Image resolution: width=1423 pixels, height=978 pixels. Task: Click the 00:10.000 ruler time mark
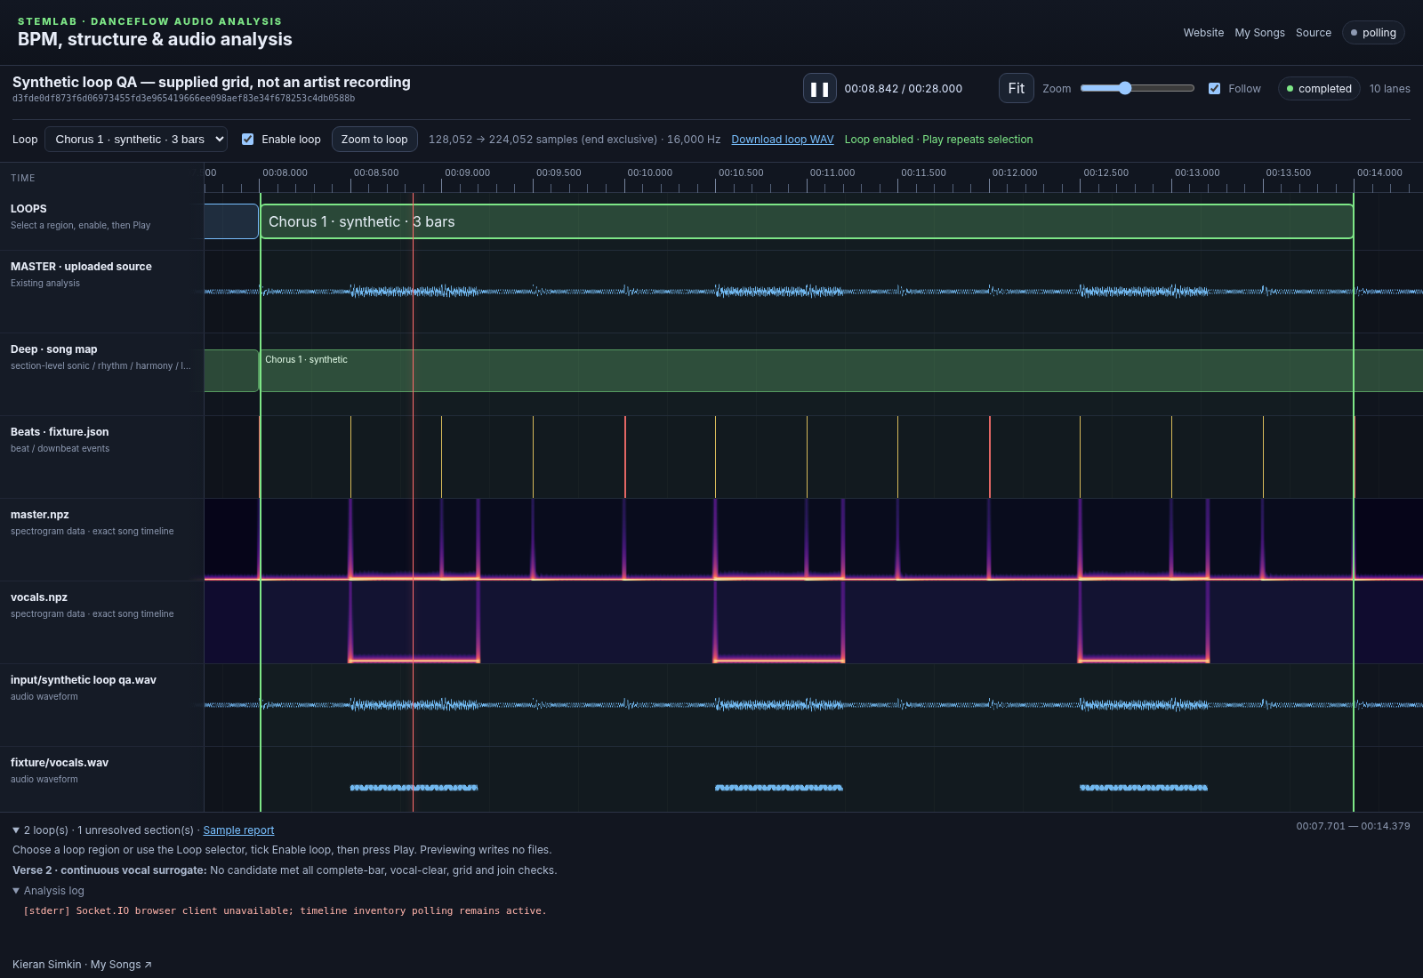pyautogui.click(x=650, y=172)
